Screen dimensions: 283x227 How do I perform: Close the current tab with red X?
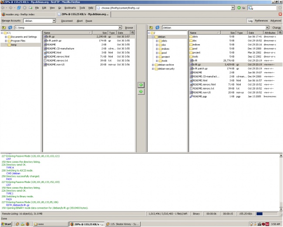pos(280,14)
